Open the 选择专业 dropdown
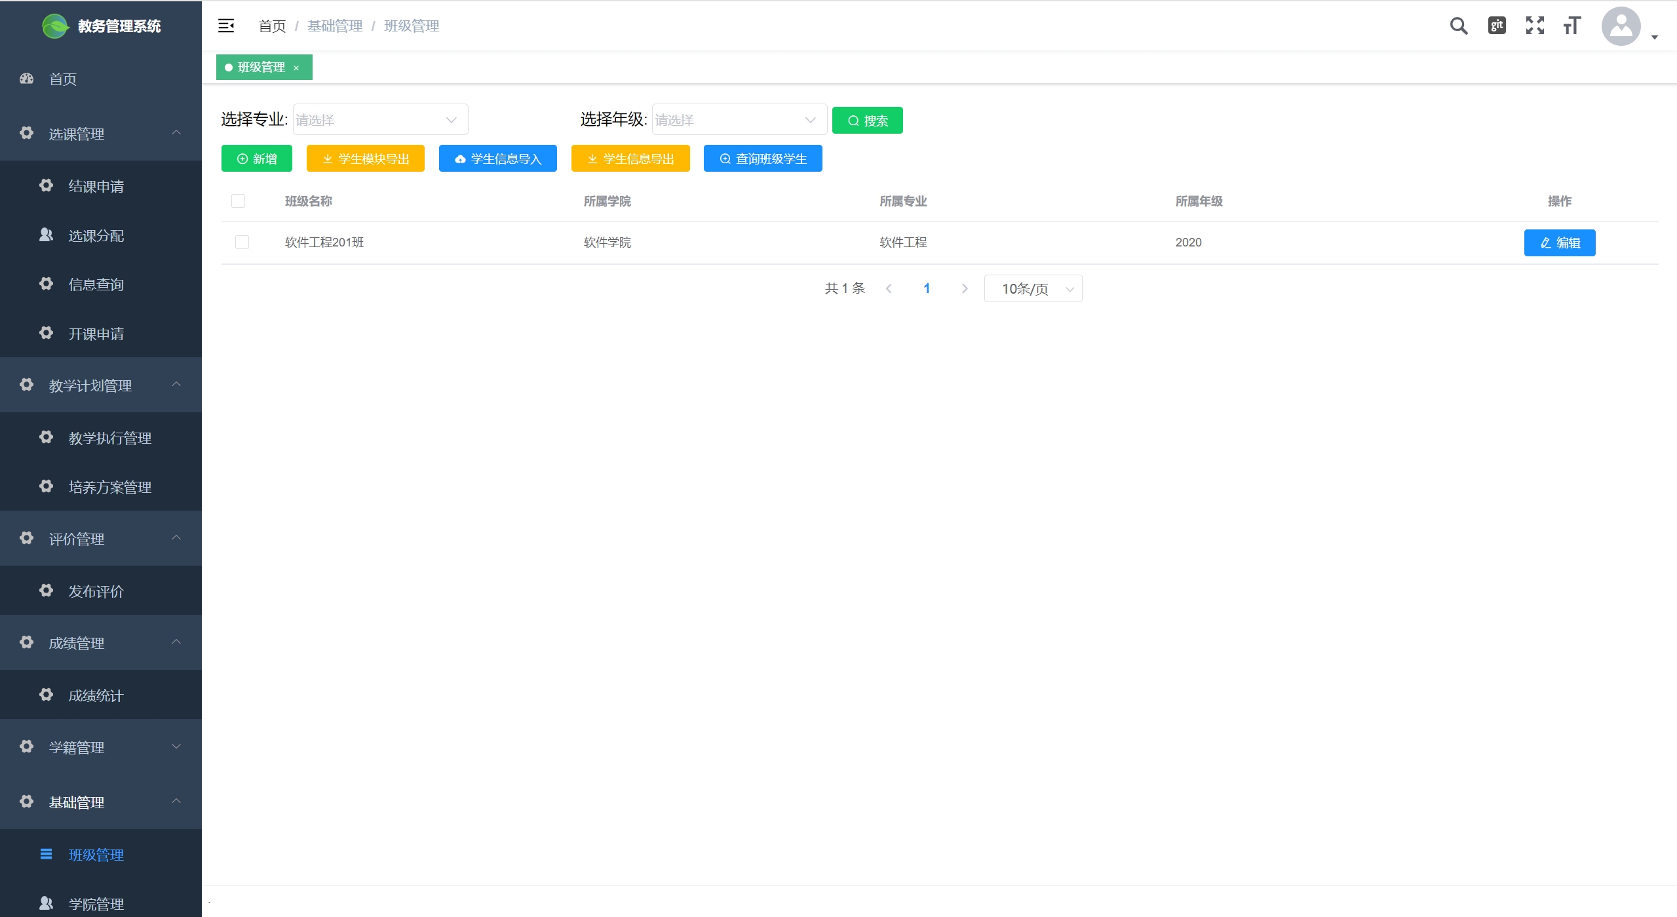Image resolution: width=1677 pixels, height=917 pixels. click(380, 120)
